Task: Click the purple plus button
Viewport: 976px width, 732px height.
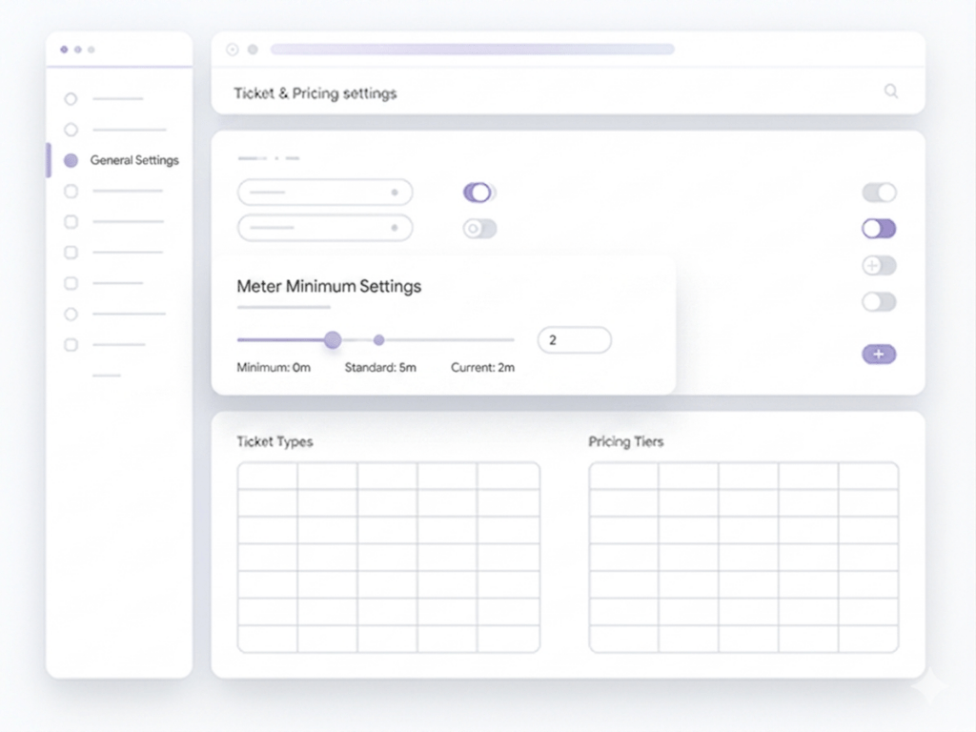Action: coord(879,355)
